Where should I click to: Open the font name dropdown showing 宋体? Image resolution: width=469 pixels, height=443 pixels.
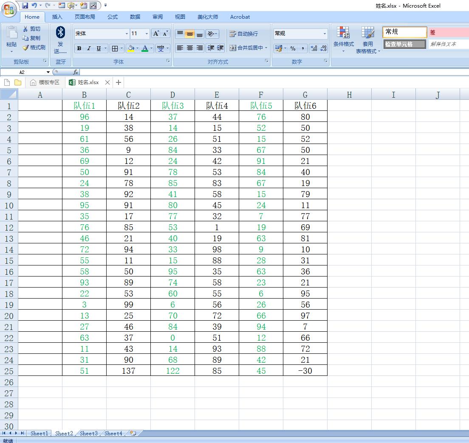point(127,34)
